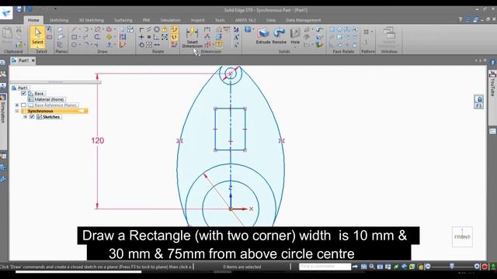
Task: Open the Circle tool dropdown arrow
Action: 79,45
